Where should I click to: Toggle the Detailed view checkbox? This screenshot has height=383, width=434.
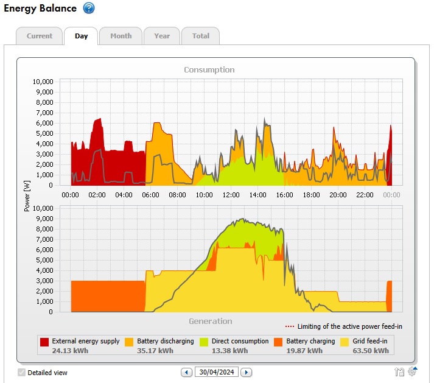[x=21, y=373]
